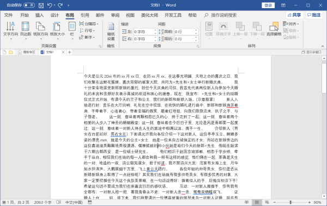Collapse the ribbon with the chevron
327x206 pixels.
point(323,46)
